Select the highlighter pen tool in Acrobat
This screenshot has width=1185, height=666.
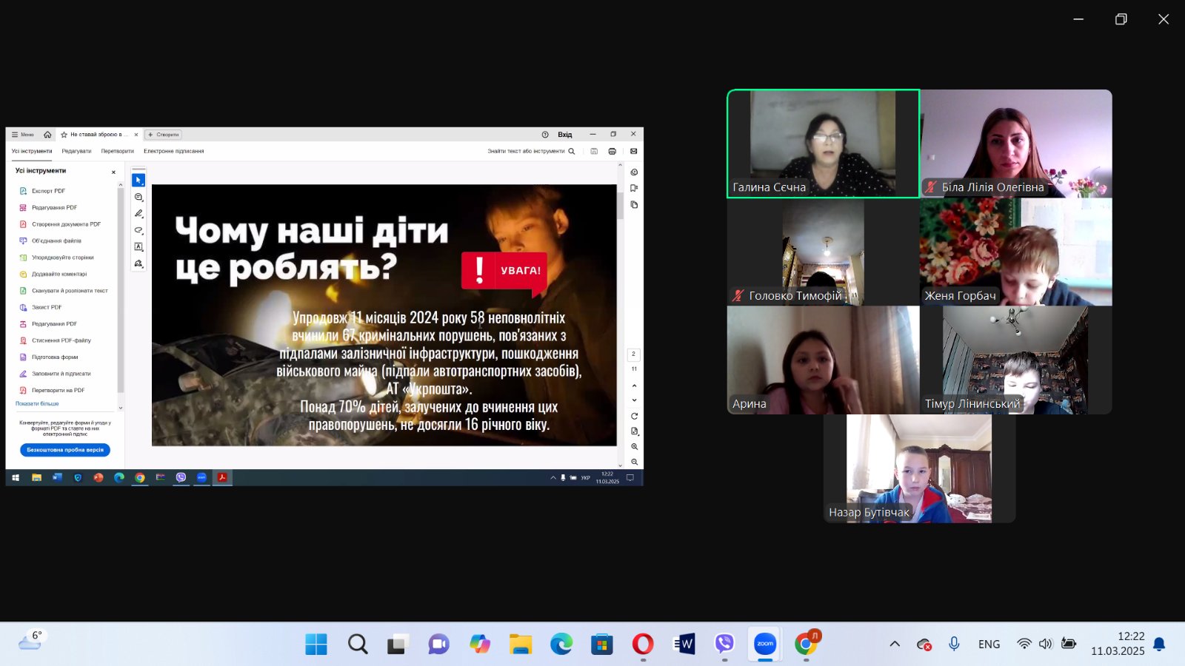tap(138, 213)
